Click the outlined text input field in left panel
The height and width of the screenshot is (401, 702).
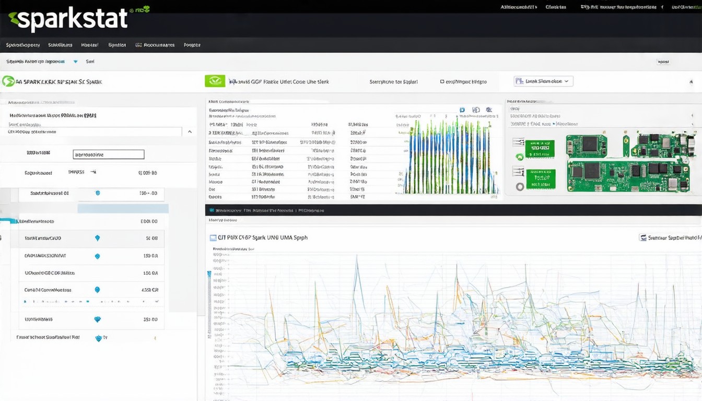point(108,155)
